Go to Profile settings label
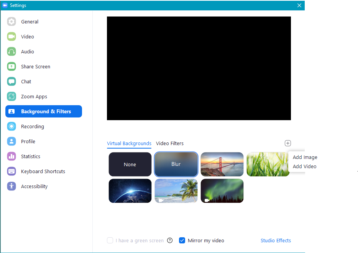The width and height of the screenshot is (358, 253). [28, 142]
